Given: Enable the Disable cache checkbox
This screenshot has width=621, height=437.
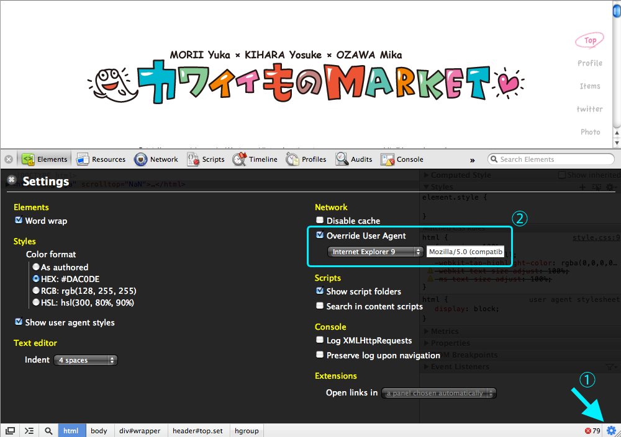Looking at the screenshot, I should coord(320,220).
